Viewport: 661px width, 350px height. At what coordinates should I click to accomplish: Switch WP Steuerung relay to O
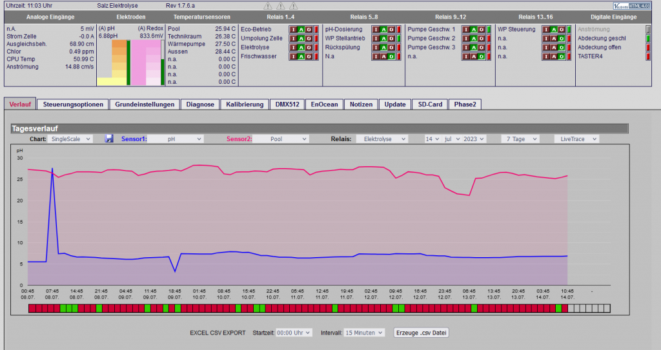(x=562, y=30)
